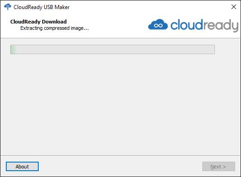This screenshot has height=177, width=241.
Task: Click the infinity symbol inside the cloud logo
Action: click(158, 25)
